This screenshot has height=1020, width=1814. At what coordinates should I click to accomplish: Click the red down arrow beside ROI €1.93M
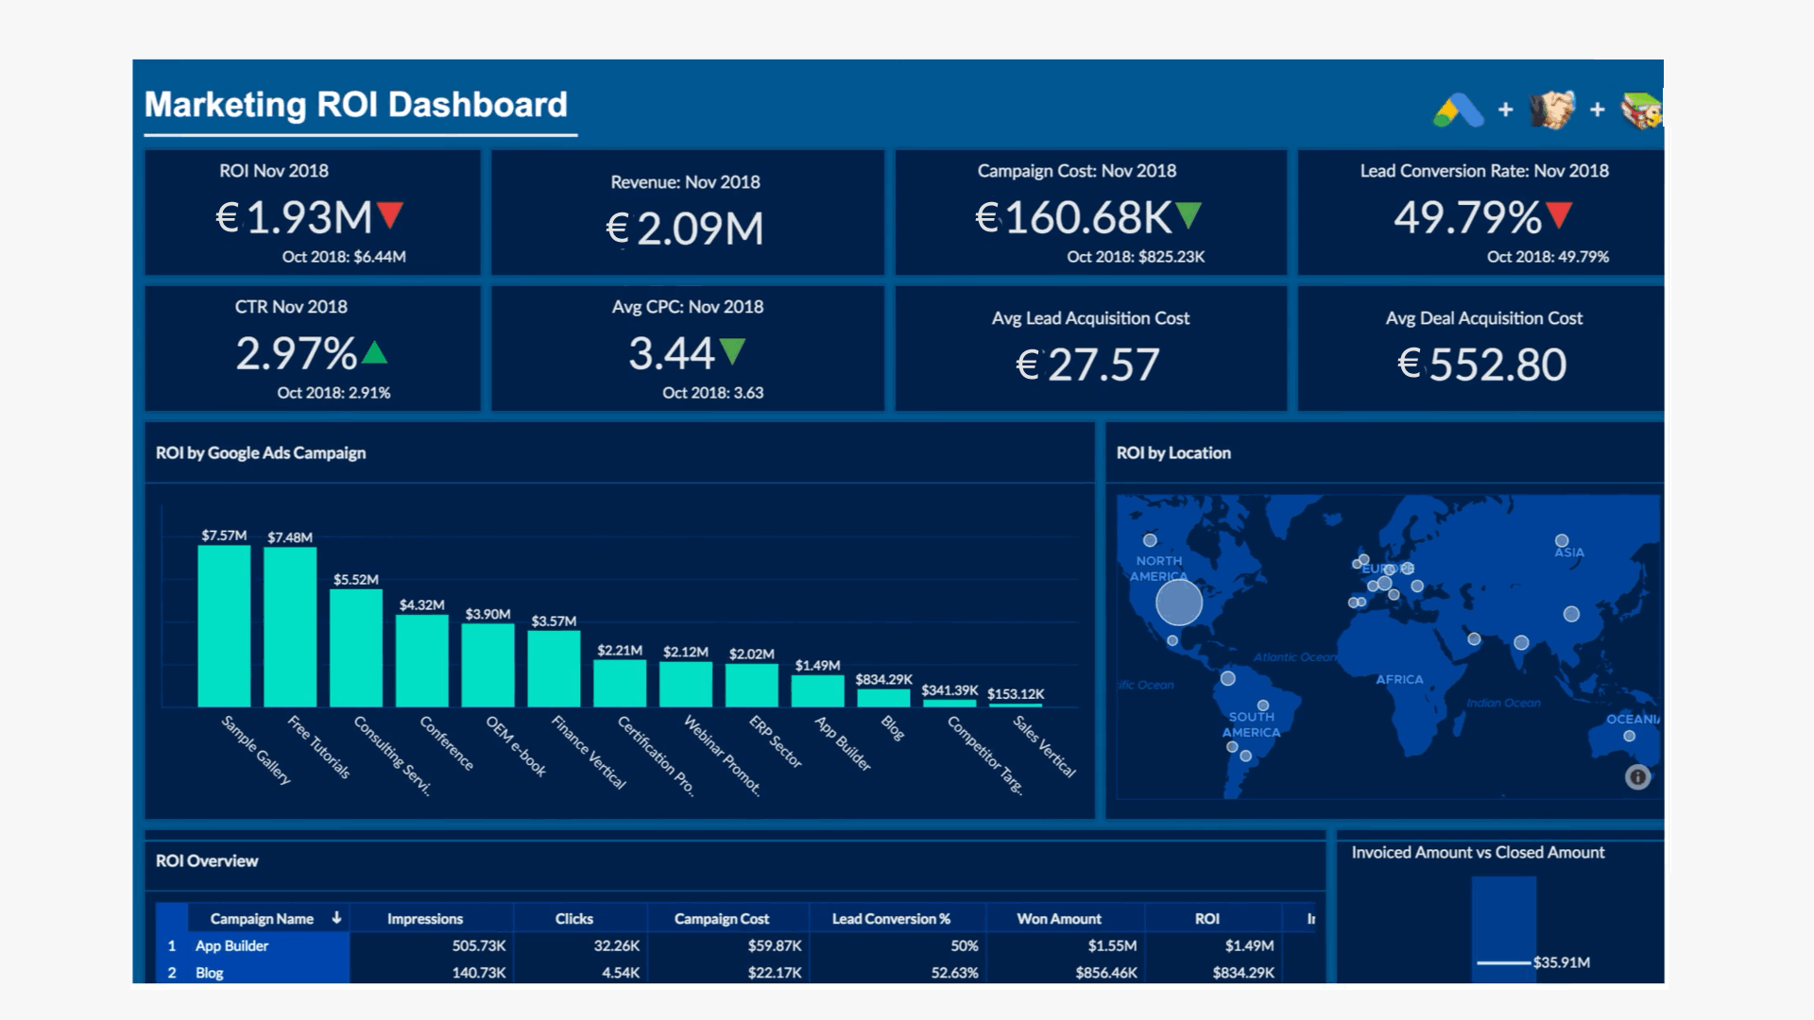390,216
